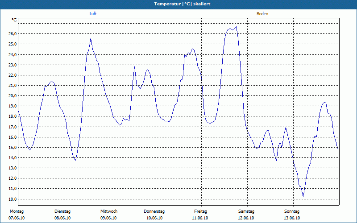357x223 pixels.
Task: Click the Luft legend label
Action: click(x=93, y=14)
